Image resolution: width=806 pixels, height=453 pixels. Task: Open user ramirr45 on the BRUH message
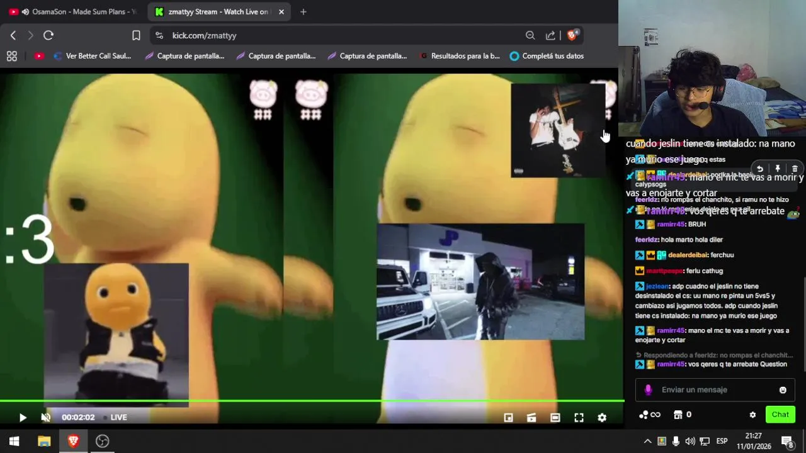click(x=670, y=225)
